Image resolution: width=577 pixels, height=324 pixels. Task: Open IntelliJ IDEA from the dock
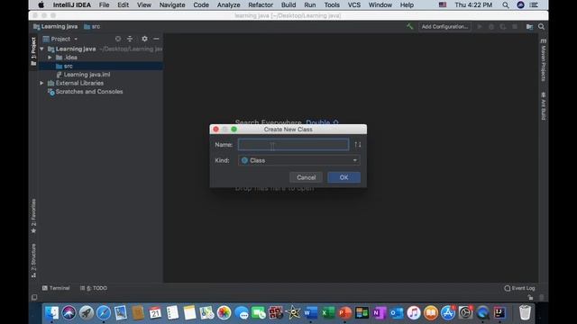(499, 312)
